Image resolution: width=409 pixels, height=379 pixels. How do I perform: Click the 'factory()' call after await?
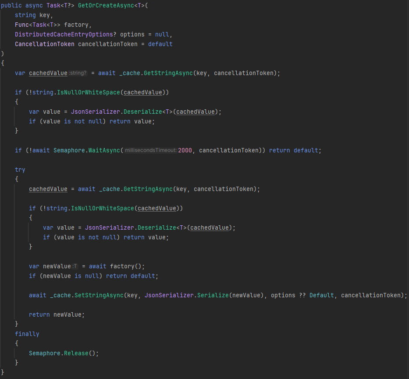coord(126,267)
